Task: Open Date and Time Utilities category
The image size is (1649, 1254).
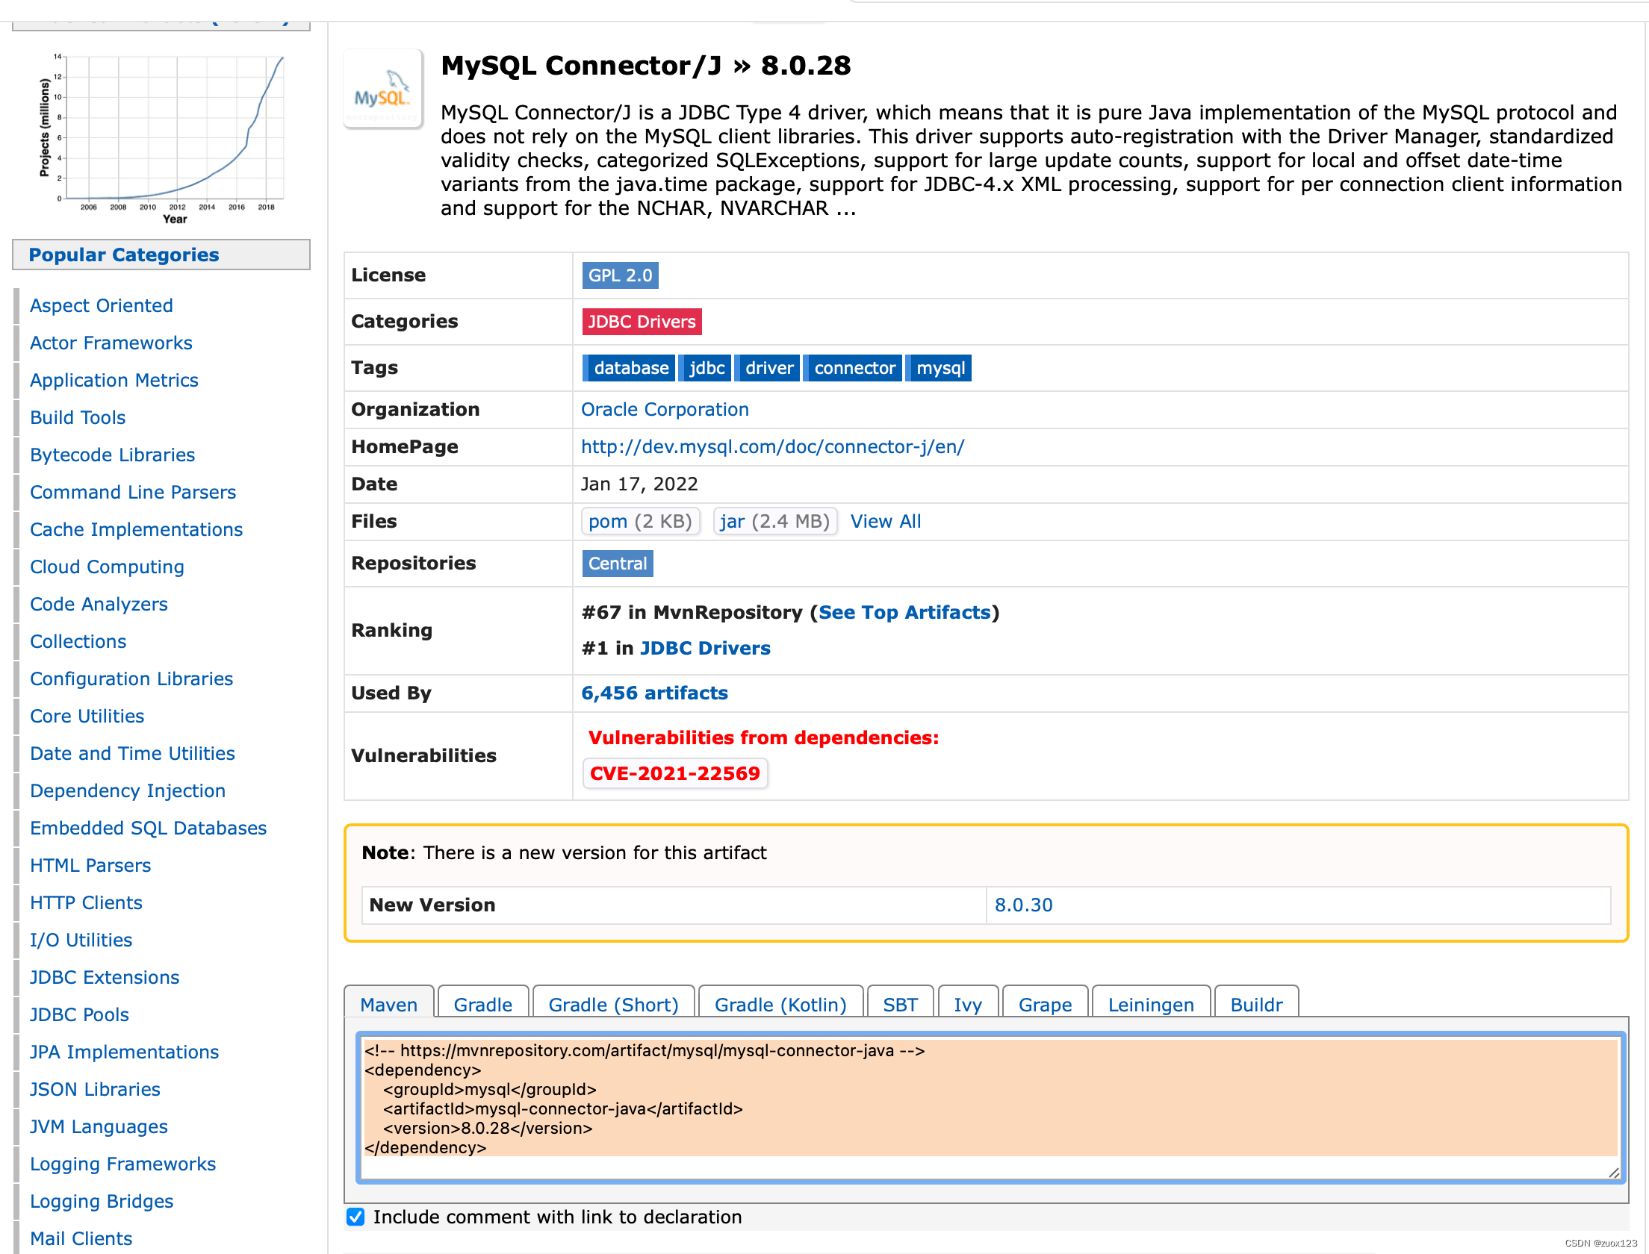Action: coord(132,754)
